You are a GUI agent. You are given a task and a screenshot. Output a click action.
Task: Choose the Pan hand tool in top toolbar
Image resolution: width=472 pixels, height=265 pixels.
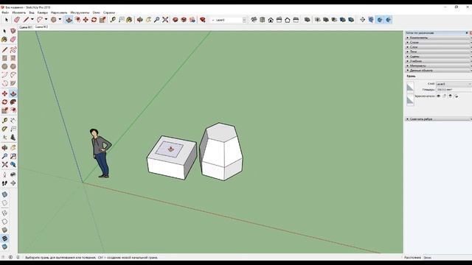(148, 20)
